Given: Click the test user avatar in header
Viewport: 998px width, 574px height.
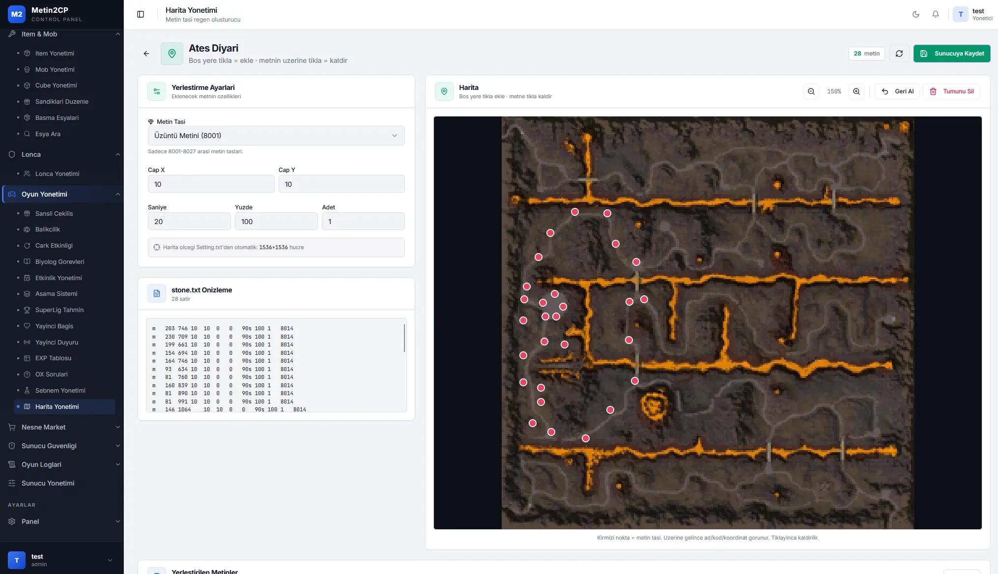Looking at the screenshot, I should [961, 14].
